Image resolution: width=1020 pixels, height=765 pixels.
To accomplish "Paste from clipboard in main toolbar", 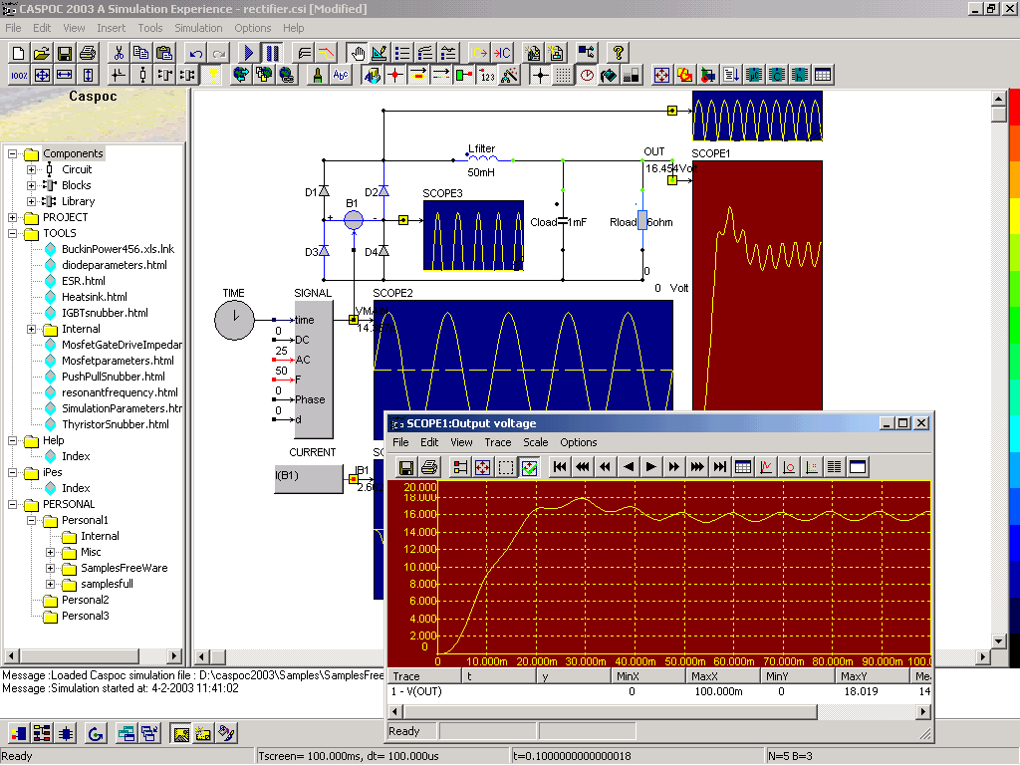I will [x=164, y=53].
